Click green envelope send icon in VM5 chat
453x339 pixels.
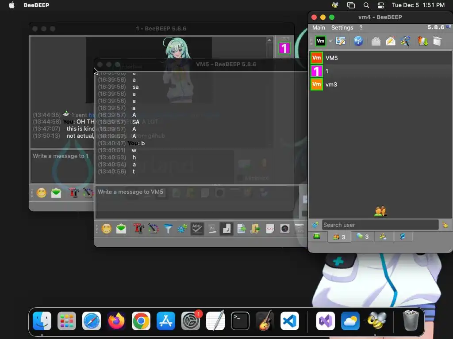pos(121,229)
